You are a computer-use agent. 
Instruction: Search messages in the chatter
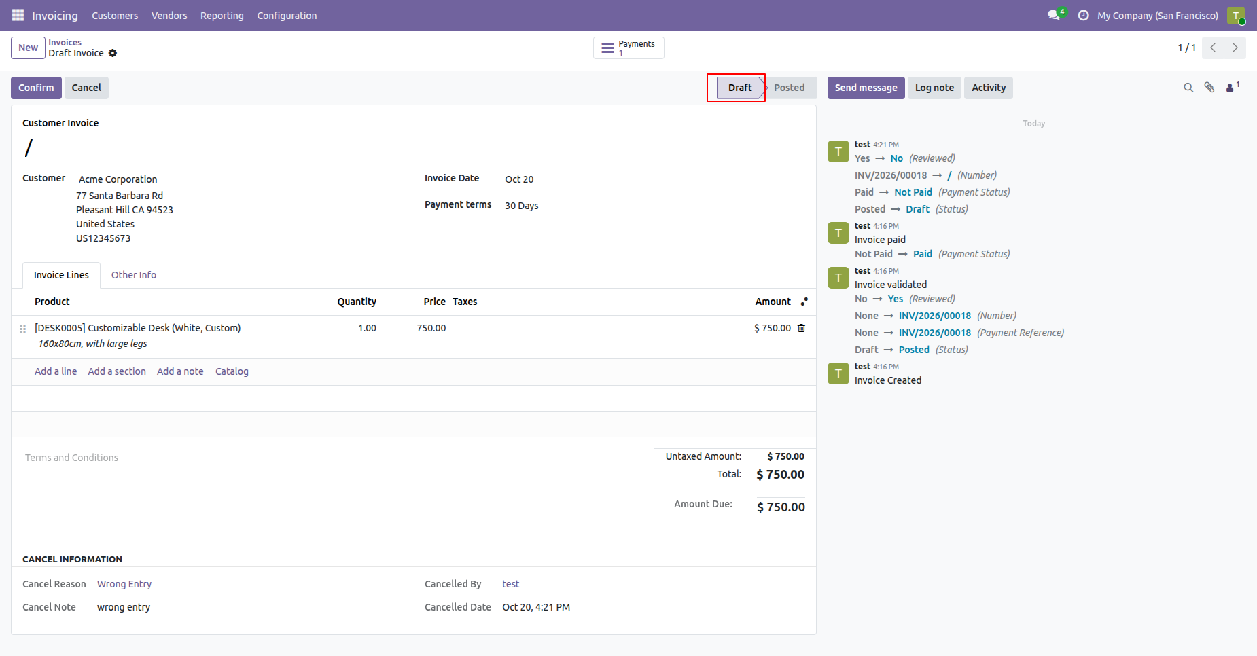[x=1188, y=88]
